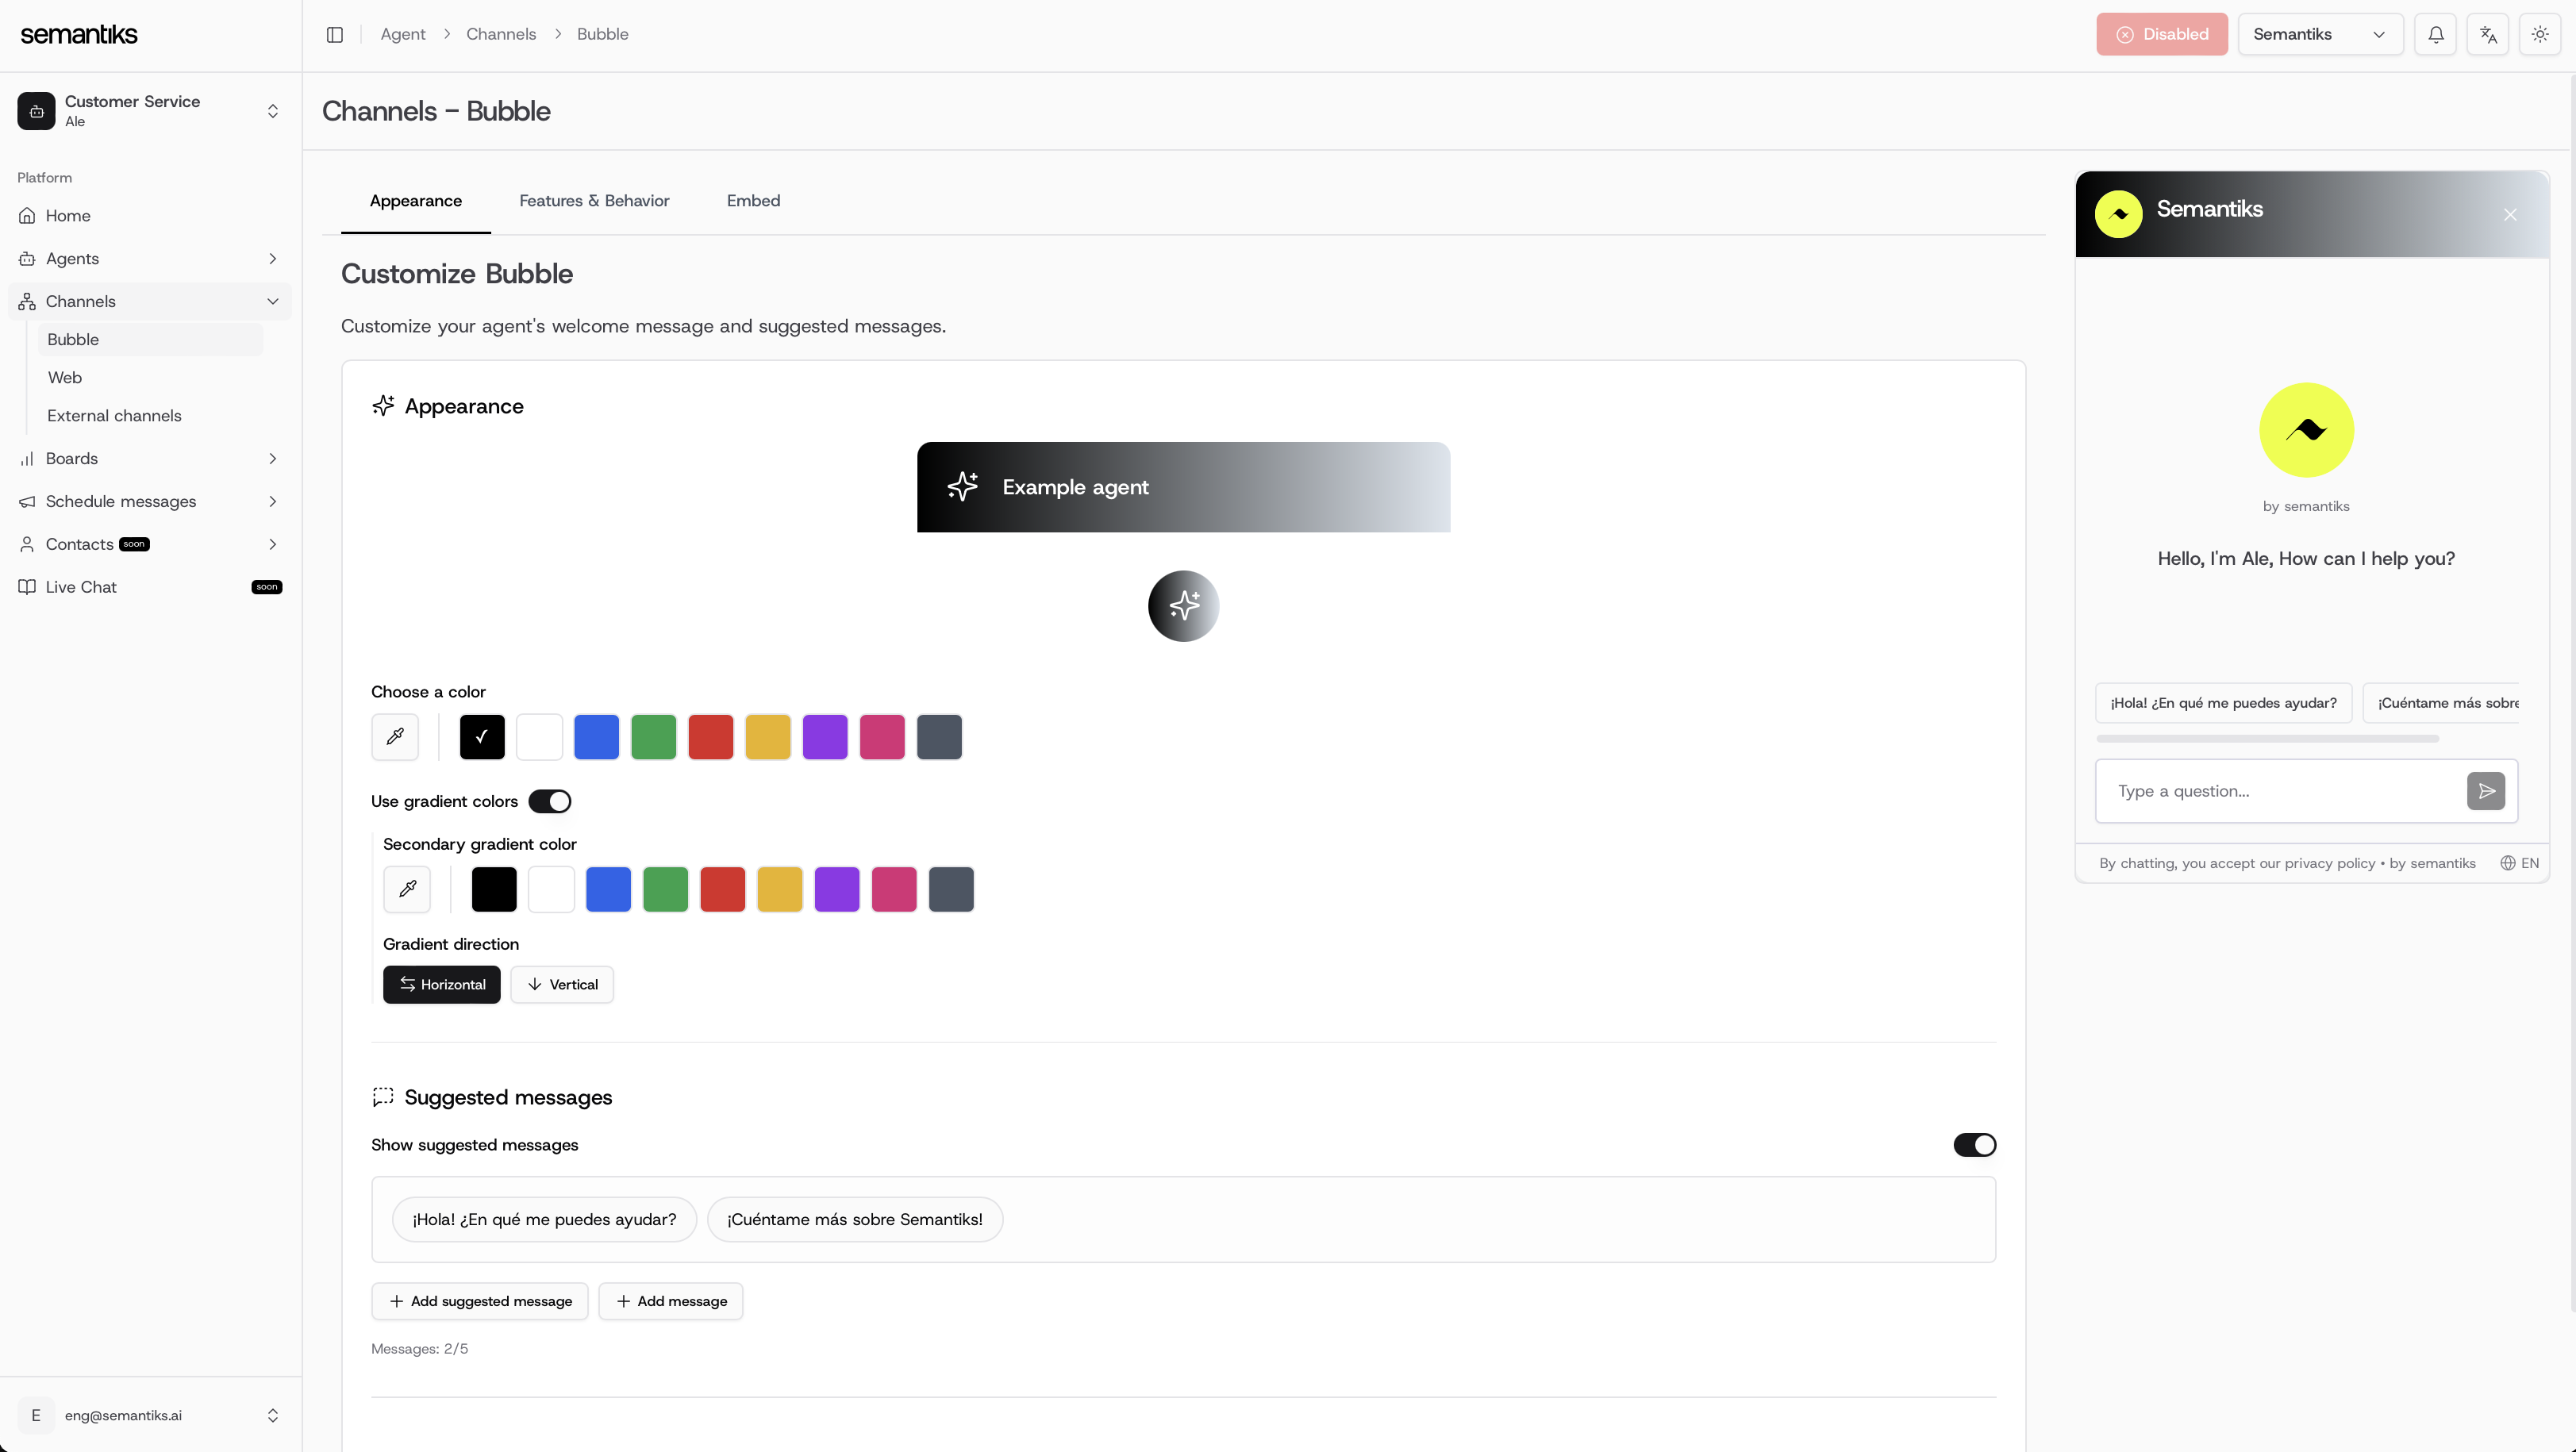Click the globe EN language selector

[2519, 863]
